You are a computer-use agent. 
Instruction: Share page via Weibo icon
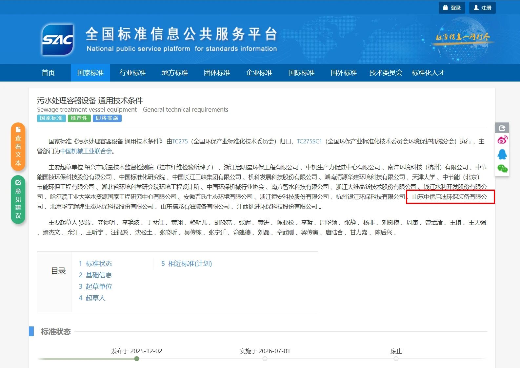coord(502,140)
